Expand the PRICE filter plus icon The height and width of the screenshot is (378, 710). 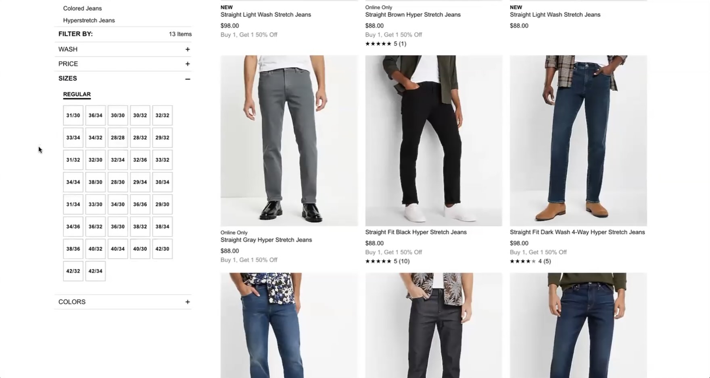point(187,64)
